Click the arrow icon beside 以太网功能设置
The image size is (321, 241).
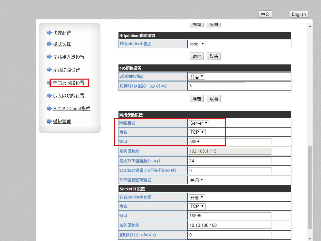point(49,96)
